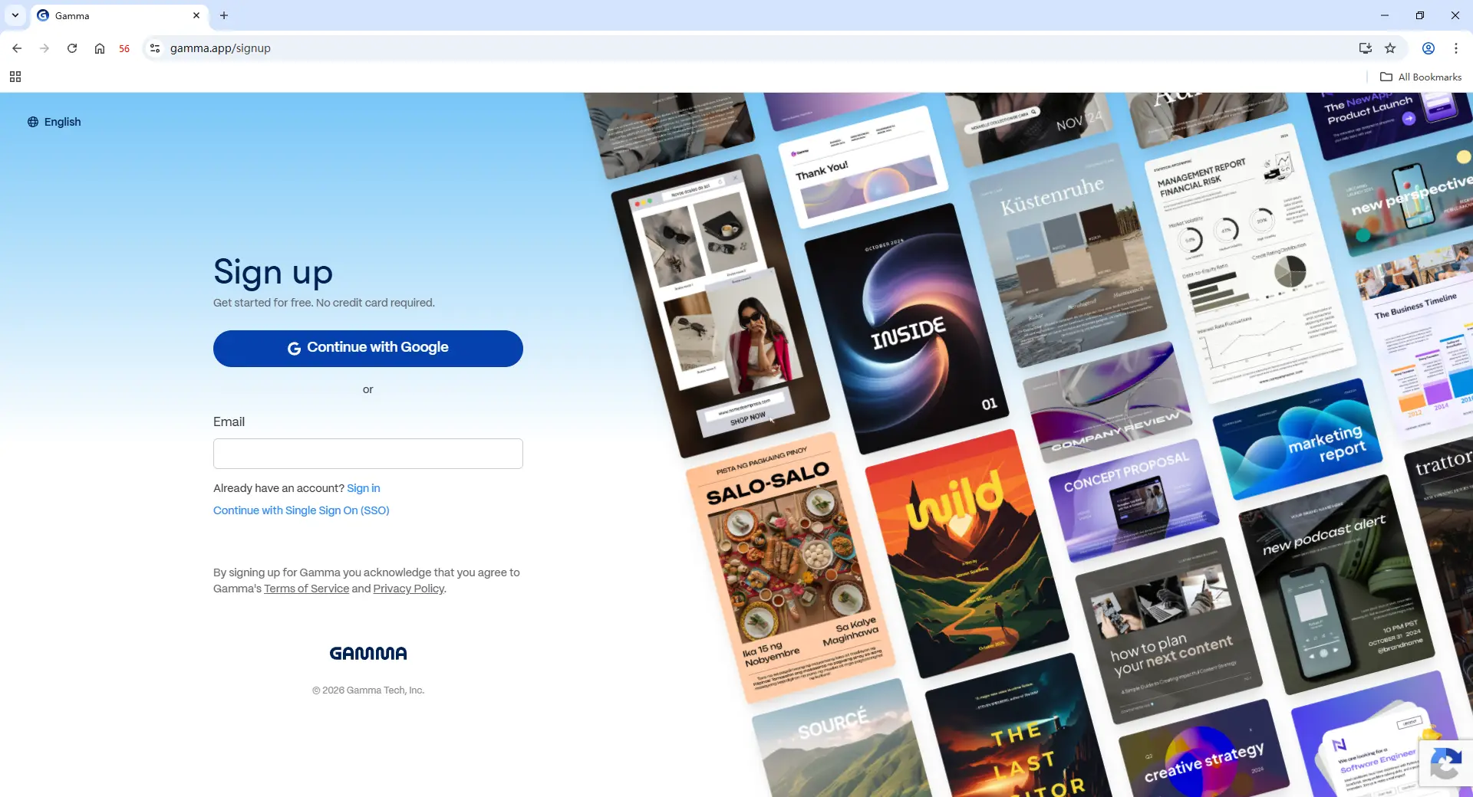Select the Gamma browser tab

(119, 15)
